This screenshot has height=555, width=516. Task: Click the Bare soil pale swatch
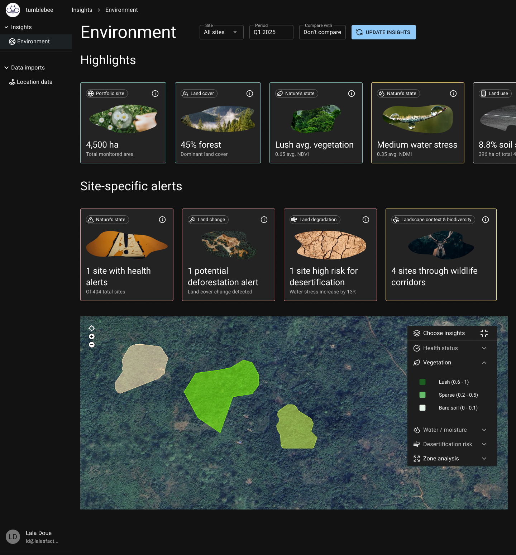tap(422, 408)
